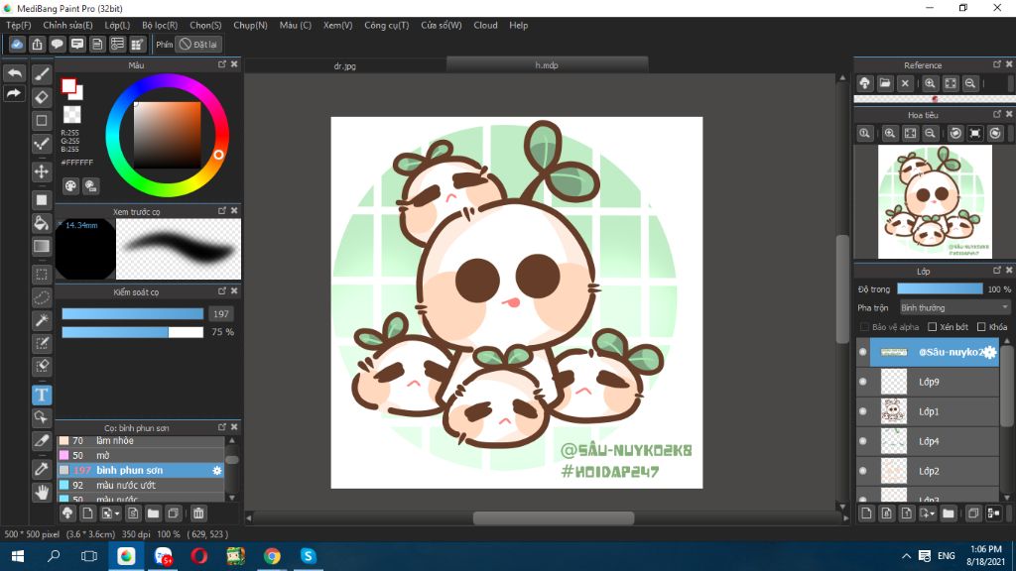Show hidden icons in system tray
The width and height of the screenshot is (1016, 571).
click(x=907, y=556)
